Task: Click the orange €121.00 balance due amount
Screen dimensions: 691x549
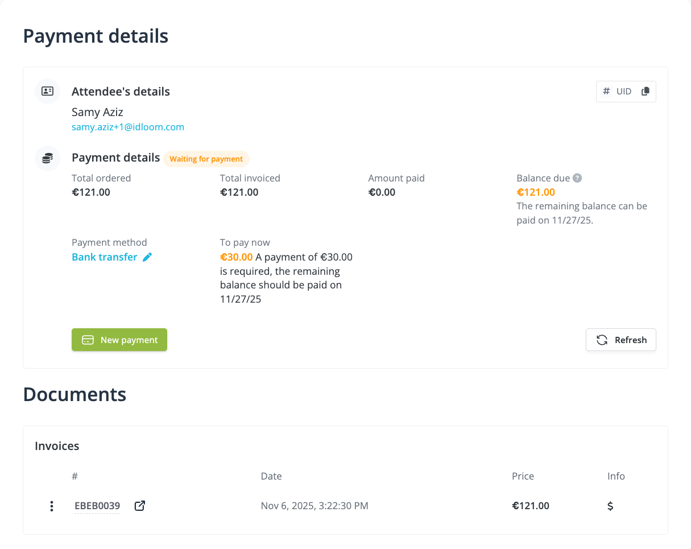Action: 535,192
